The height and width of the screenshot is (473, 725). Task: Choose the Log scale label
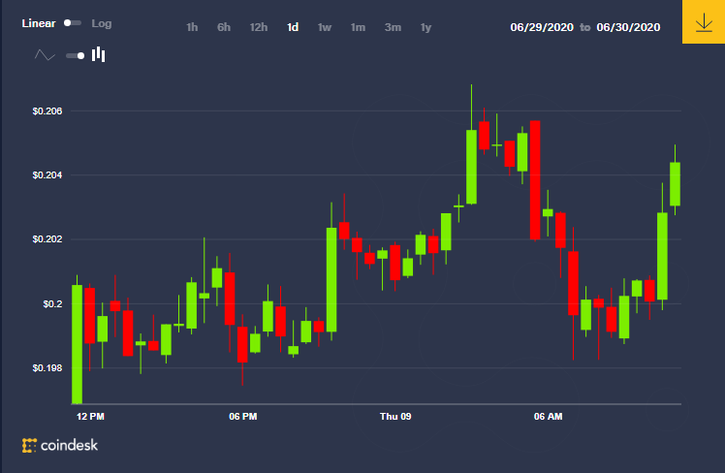click(101, 23)
